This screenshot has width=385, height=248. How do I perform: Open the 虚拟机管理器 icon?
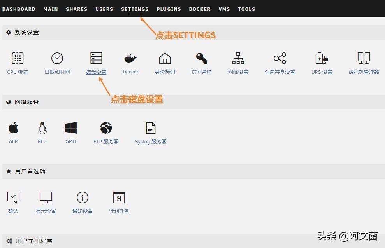[363, 58]
